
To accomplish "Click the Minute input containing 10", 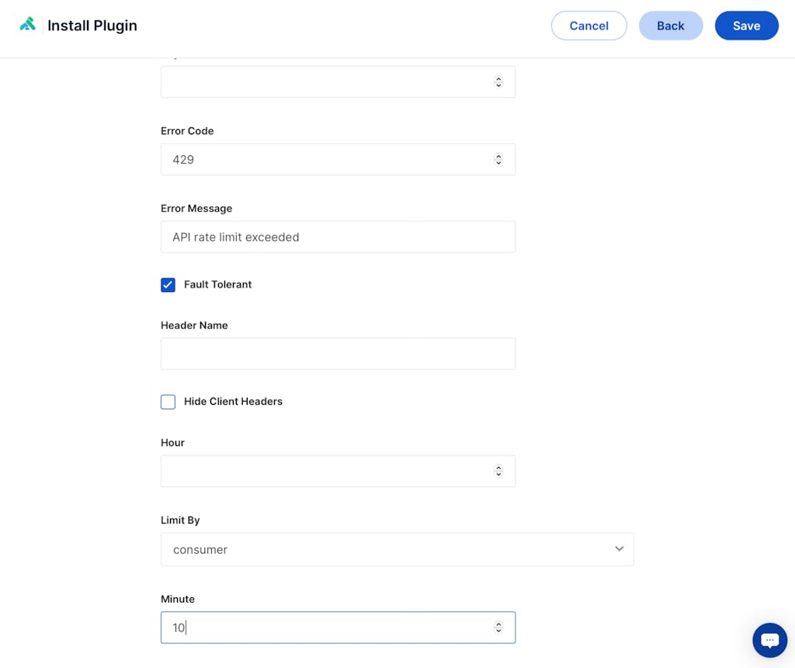I will click(326, 628).
